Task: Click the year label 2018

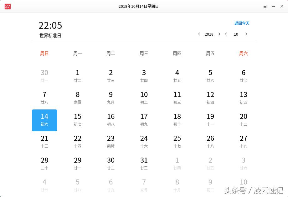Action: coord(209,34)
